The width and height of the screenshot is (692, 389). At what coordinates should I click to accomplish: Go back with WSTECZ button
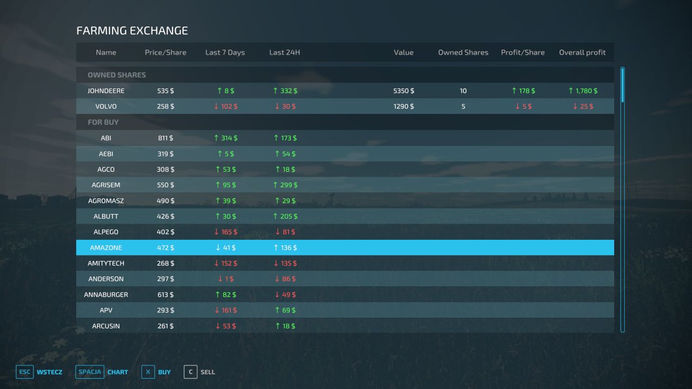point(49,372)
